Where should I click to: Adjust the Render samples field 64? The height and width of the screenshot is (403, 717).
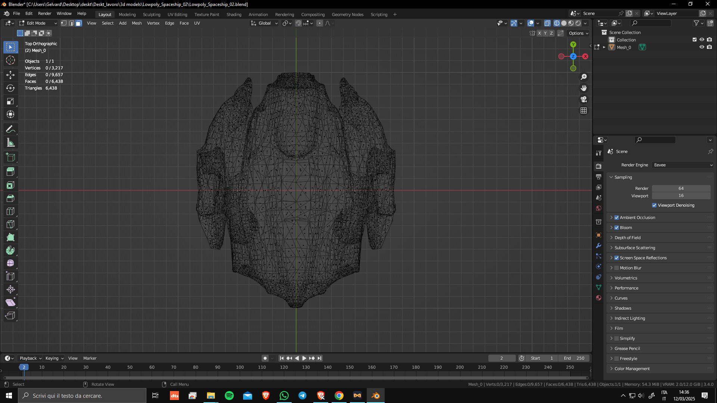click(681, 188)
